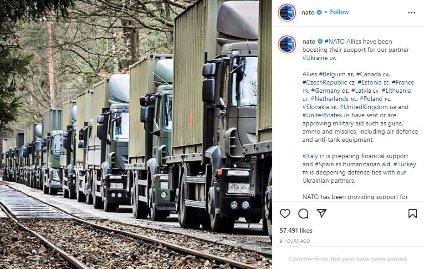Click the nato avatar beside the caption

286,45
